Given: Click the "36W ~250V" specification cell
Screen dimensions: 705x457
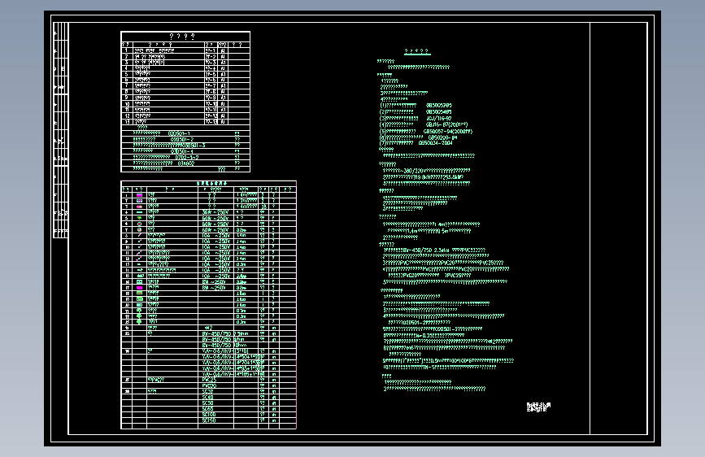Looking at the screenshot, I should (x=215, y=212).
